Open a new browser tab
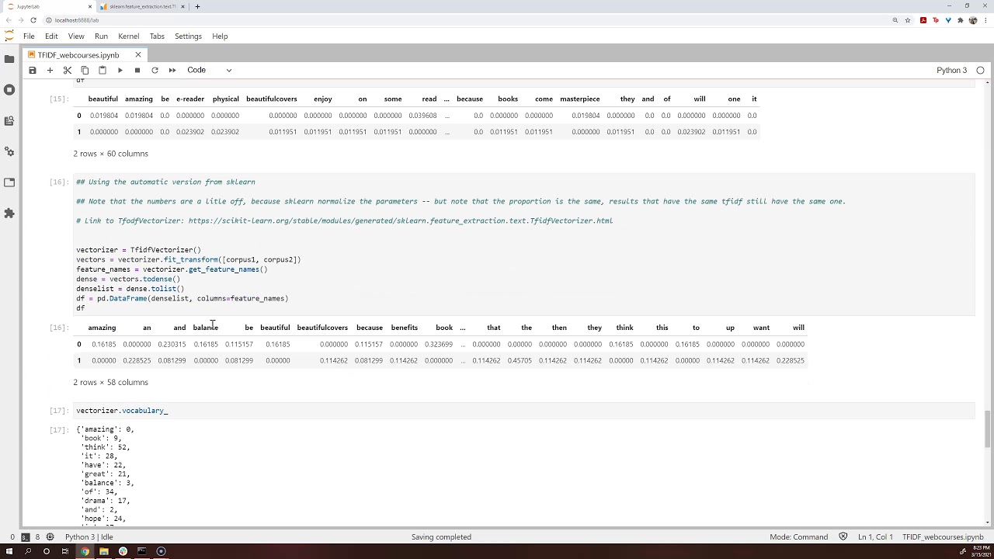The image size is (994, 559). [x=197, y=6]
